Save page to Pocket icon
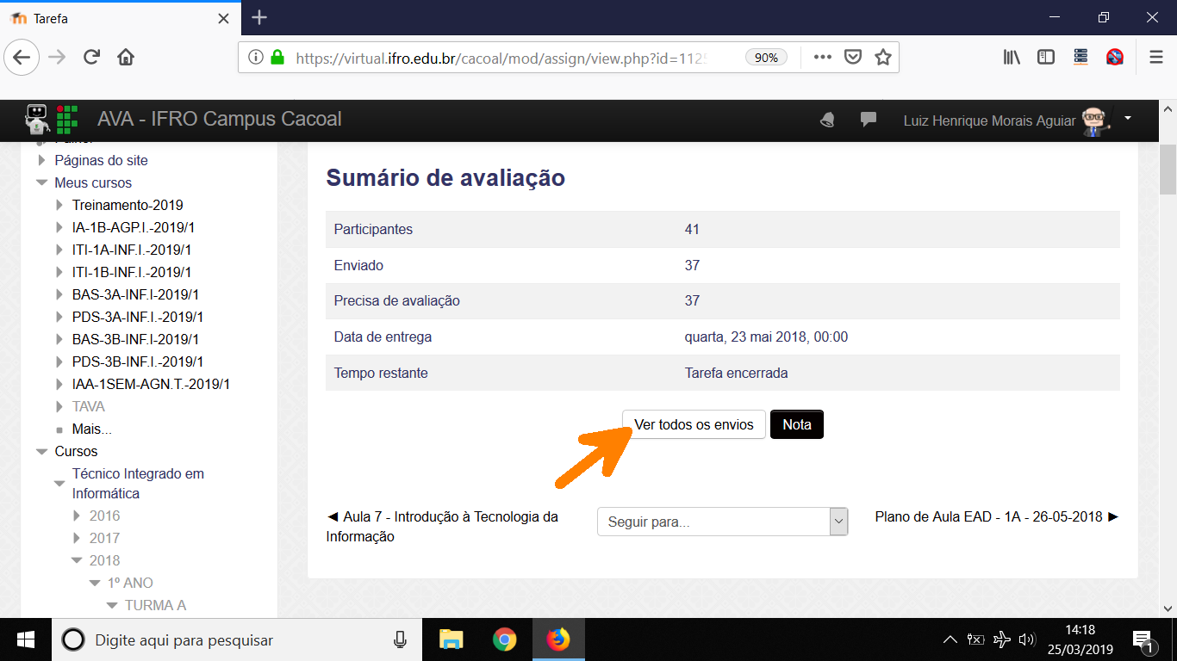 (852, 58)
